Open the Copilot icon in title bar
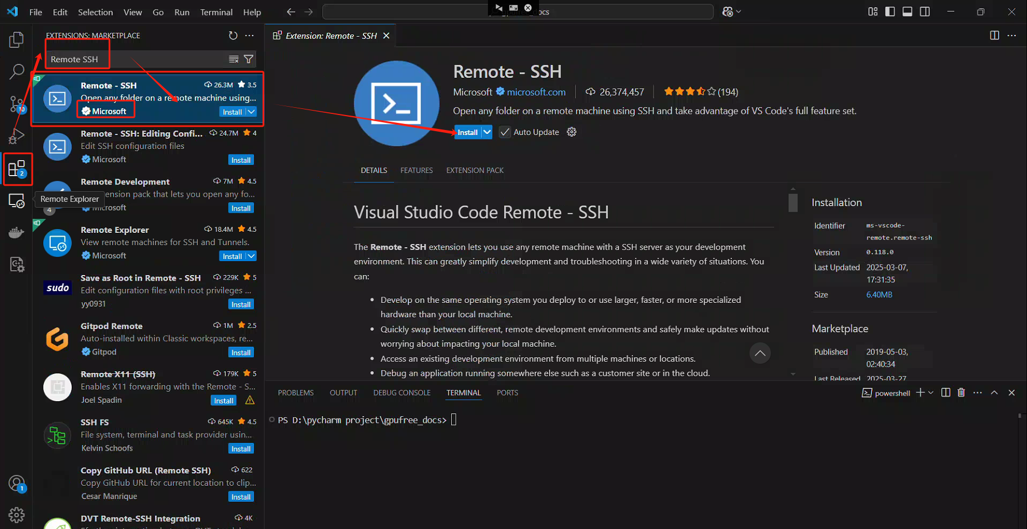 point(727,12)
